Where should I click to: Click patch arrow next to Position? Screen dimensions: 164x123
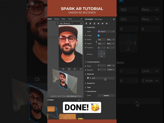click(x=85, y=48)
